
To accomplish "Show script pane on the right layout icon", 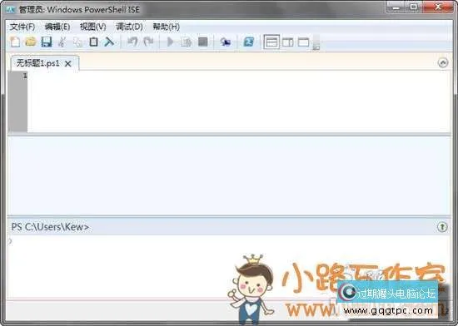I will [x=288, y=42].
